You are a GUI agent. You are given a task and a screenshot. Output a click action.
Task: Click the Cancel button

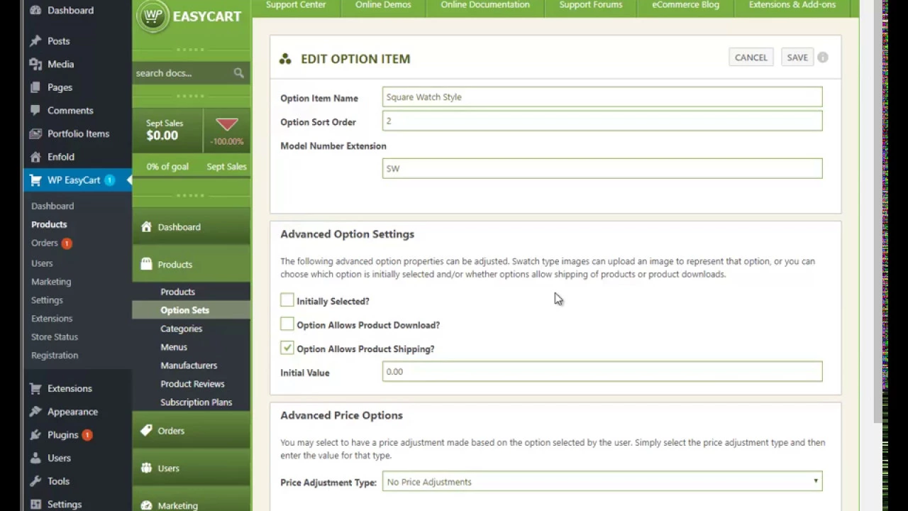751,57
